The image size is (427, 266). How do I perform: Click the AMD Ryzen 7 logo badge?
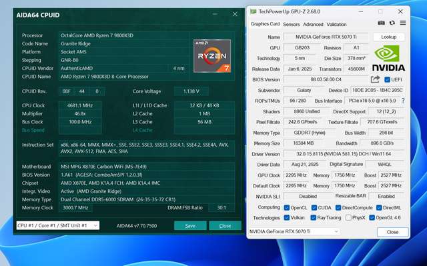coord(212,56)
